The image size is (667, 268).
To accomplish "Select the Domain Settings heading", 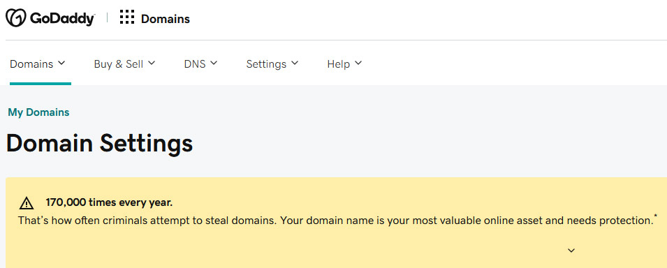I will pyautogui.click(x=100, y=143).
